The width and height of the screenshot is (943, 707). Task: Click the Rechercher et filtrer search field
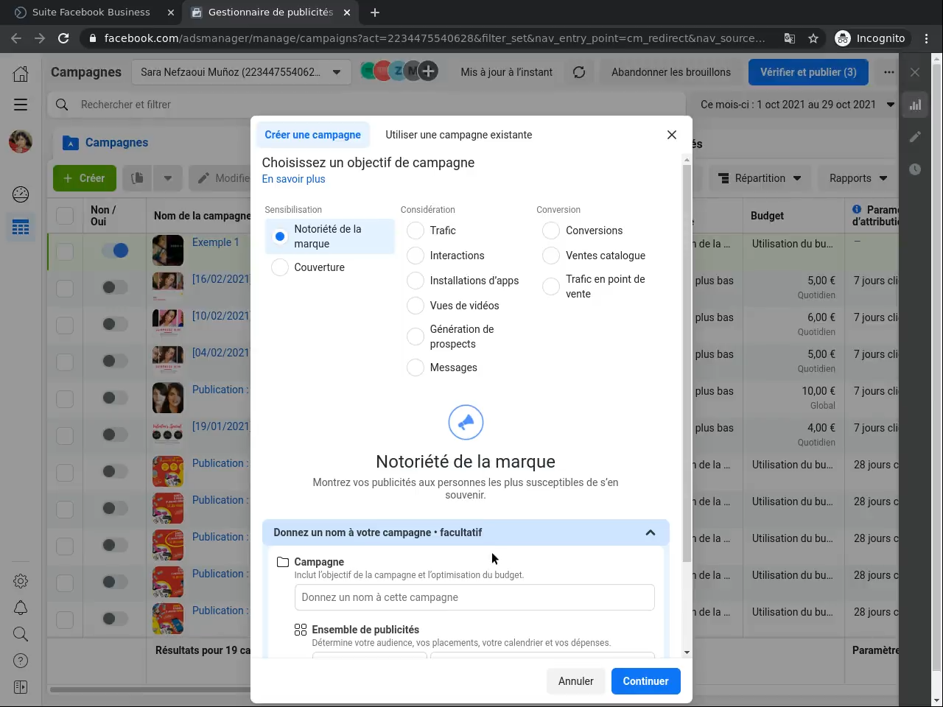point(368,105)
